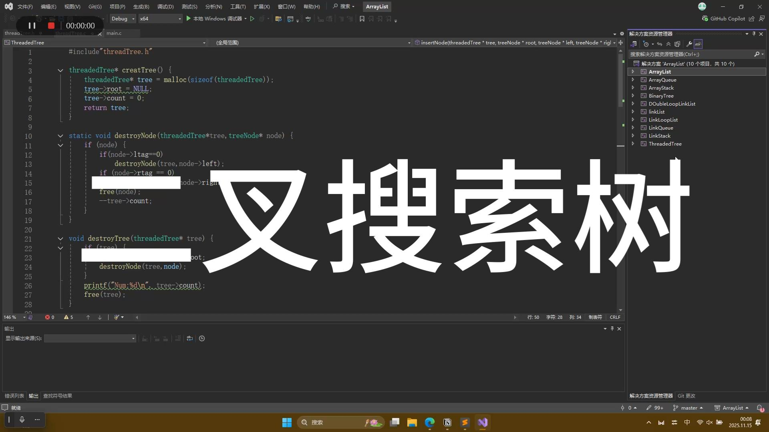Click the 本地 Windows 调试器 run button
The height and width of the screenshot is (432, 769).
(x=215, y=19)
